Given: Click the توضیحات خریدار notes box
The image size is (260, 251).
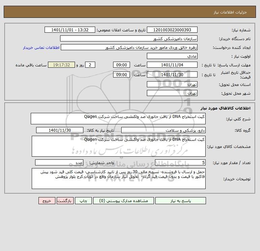Looking at the screenshot, I should coord(119,179).
